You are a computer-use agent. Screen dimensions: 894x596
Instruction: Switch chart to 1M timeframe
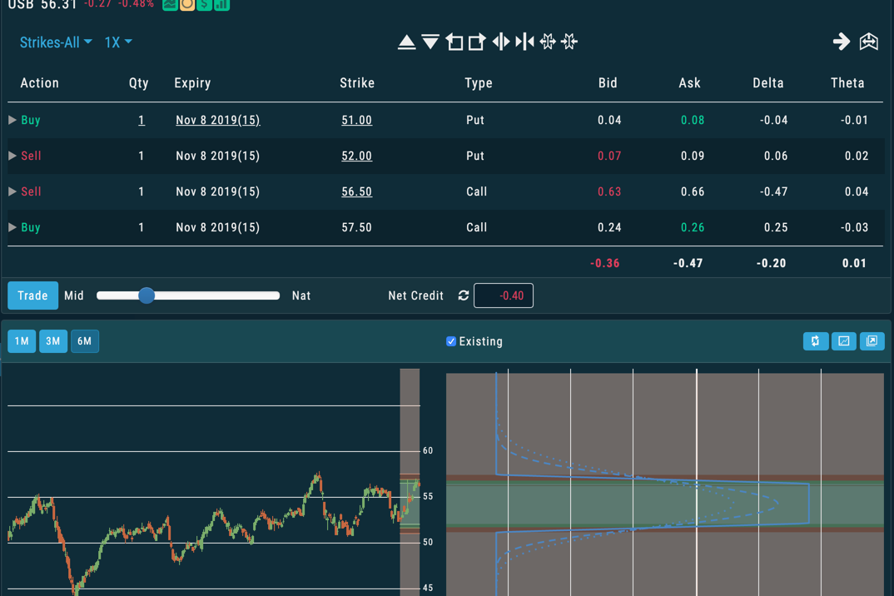[x=22, y=341]
